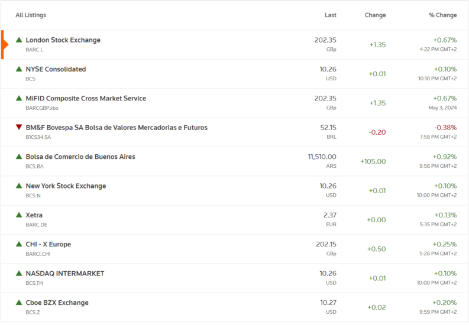The height and width of the screenshot is (325, 469).
Task: Open the New York Stock Exchange listing
Action: click(66, 186)
